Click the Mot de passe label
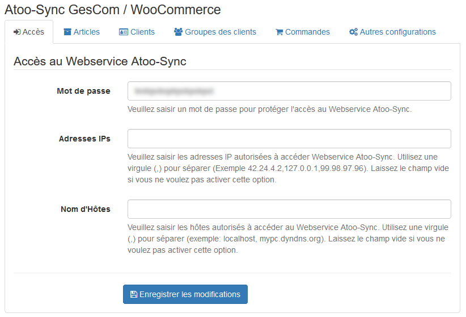This screenshot has height=317, width=466. point(83,91)
